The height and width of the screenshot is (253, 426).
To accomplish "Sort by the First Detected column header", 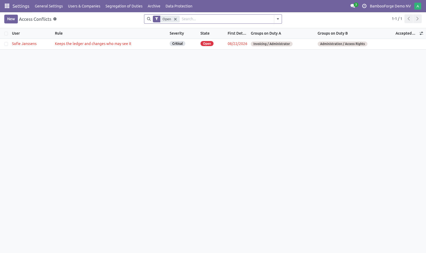I will click(237, 33).
